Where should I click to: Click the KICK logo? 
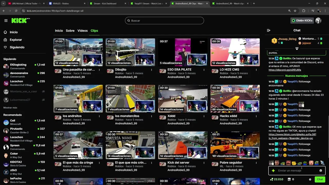click(21, 21)
